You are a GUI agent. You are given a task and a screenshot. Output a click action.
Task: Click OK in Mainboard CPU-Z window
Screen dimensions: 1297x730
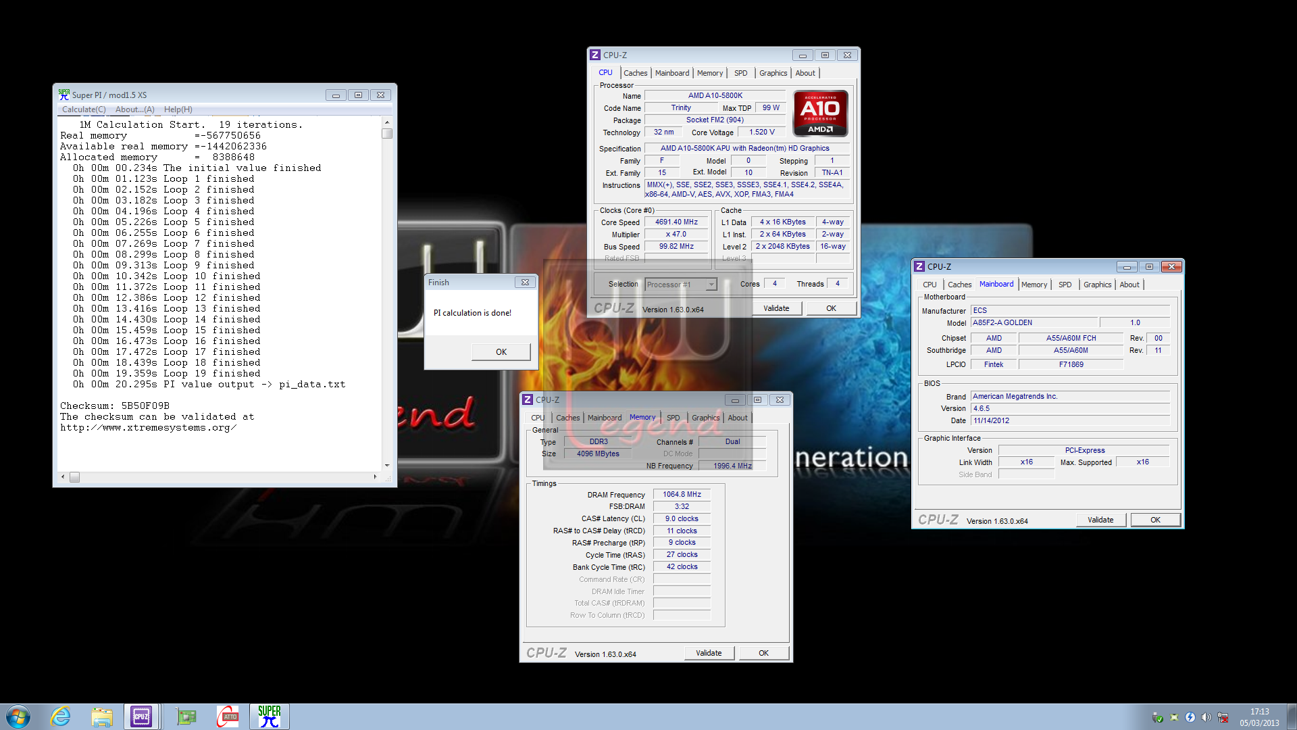[x=1155, y=520]
